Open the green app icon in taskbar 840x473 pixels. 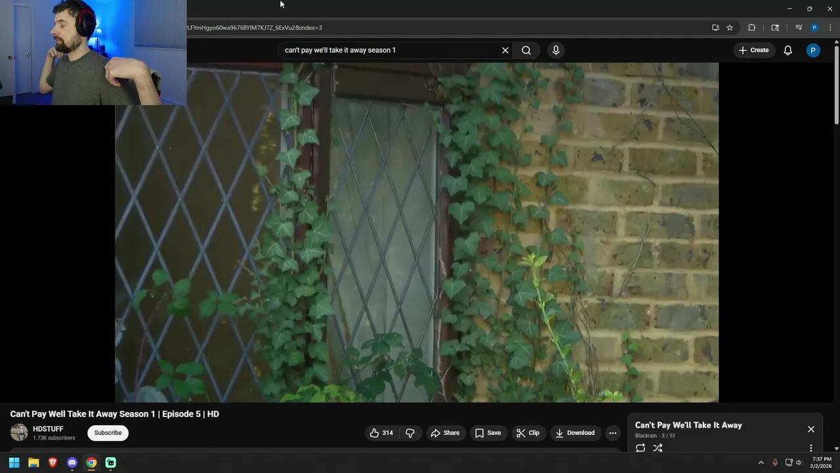click(x=111, y=462)
